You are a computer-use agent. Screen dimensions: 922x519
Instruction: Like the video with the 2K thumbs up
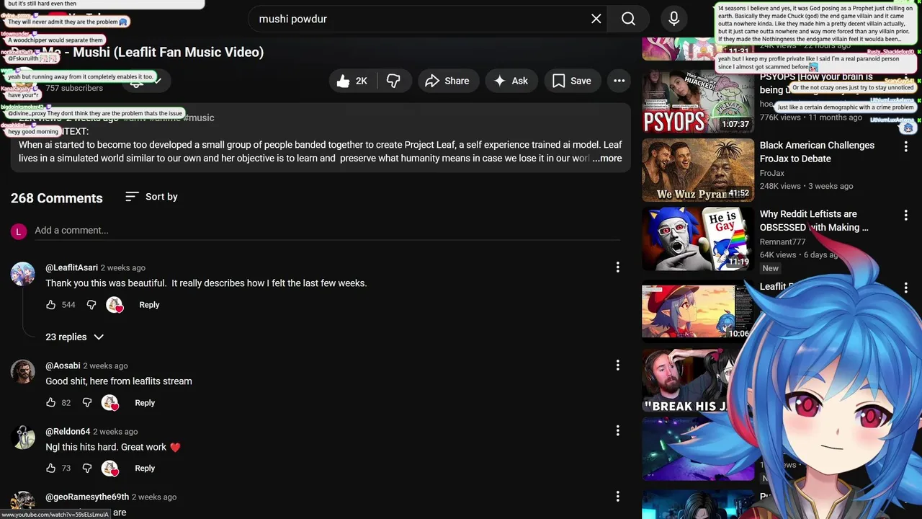point(352,81)
